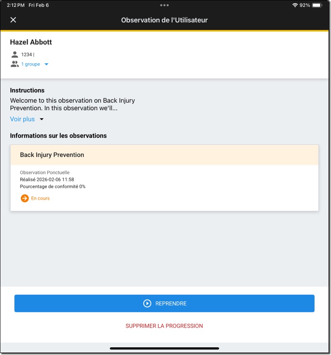Click SUPPRIMER LA PROGRESSION

(x=164, y=326)
